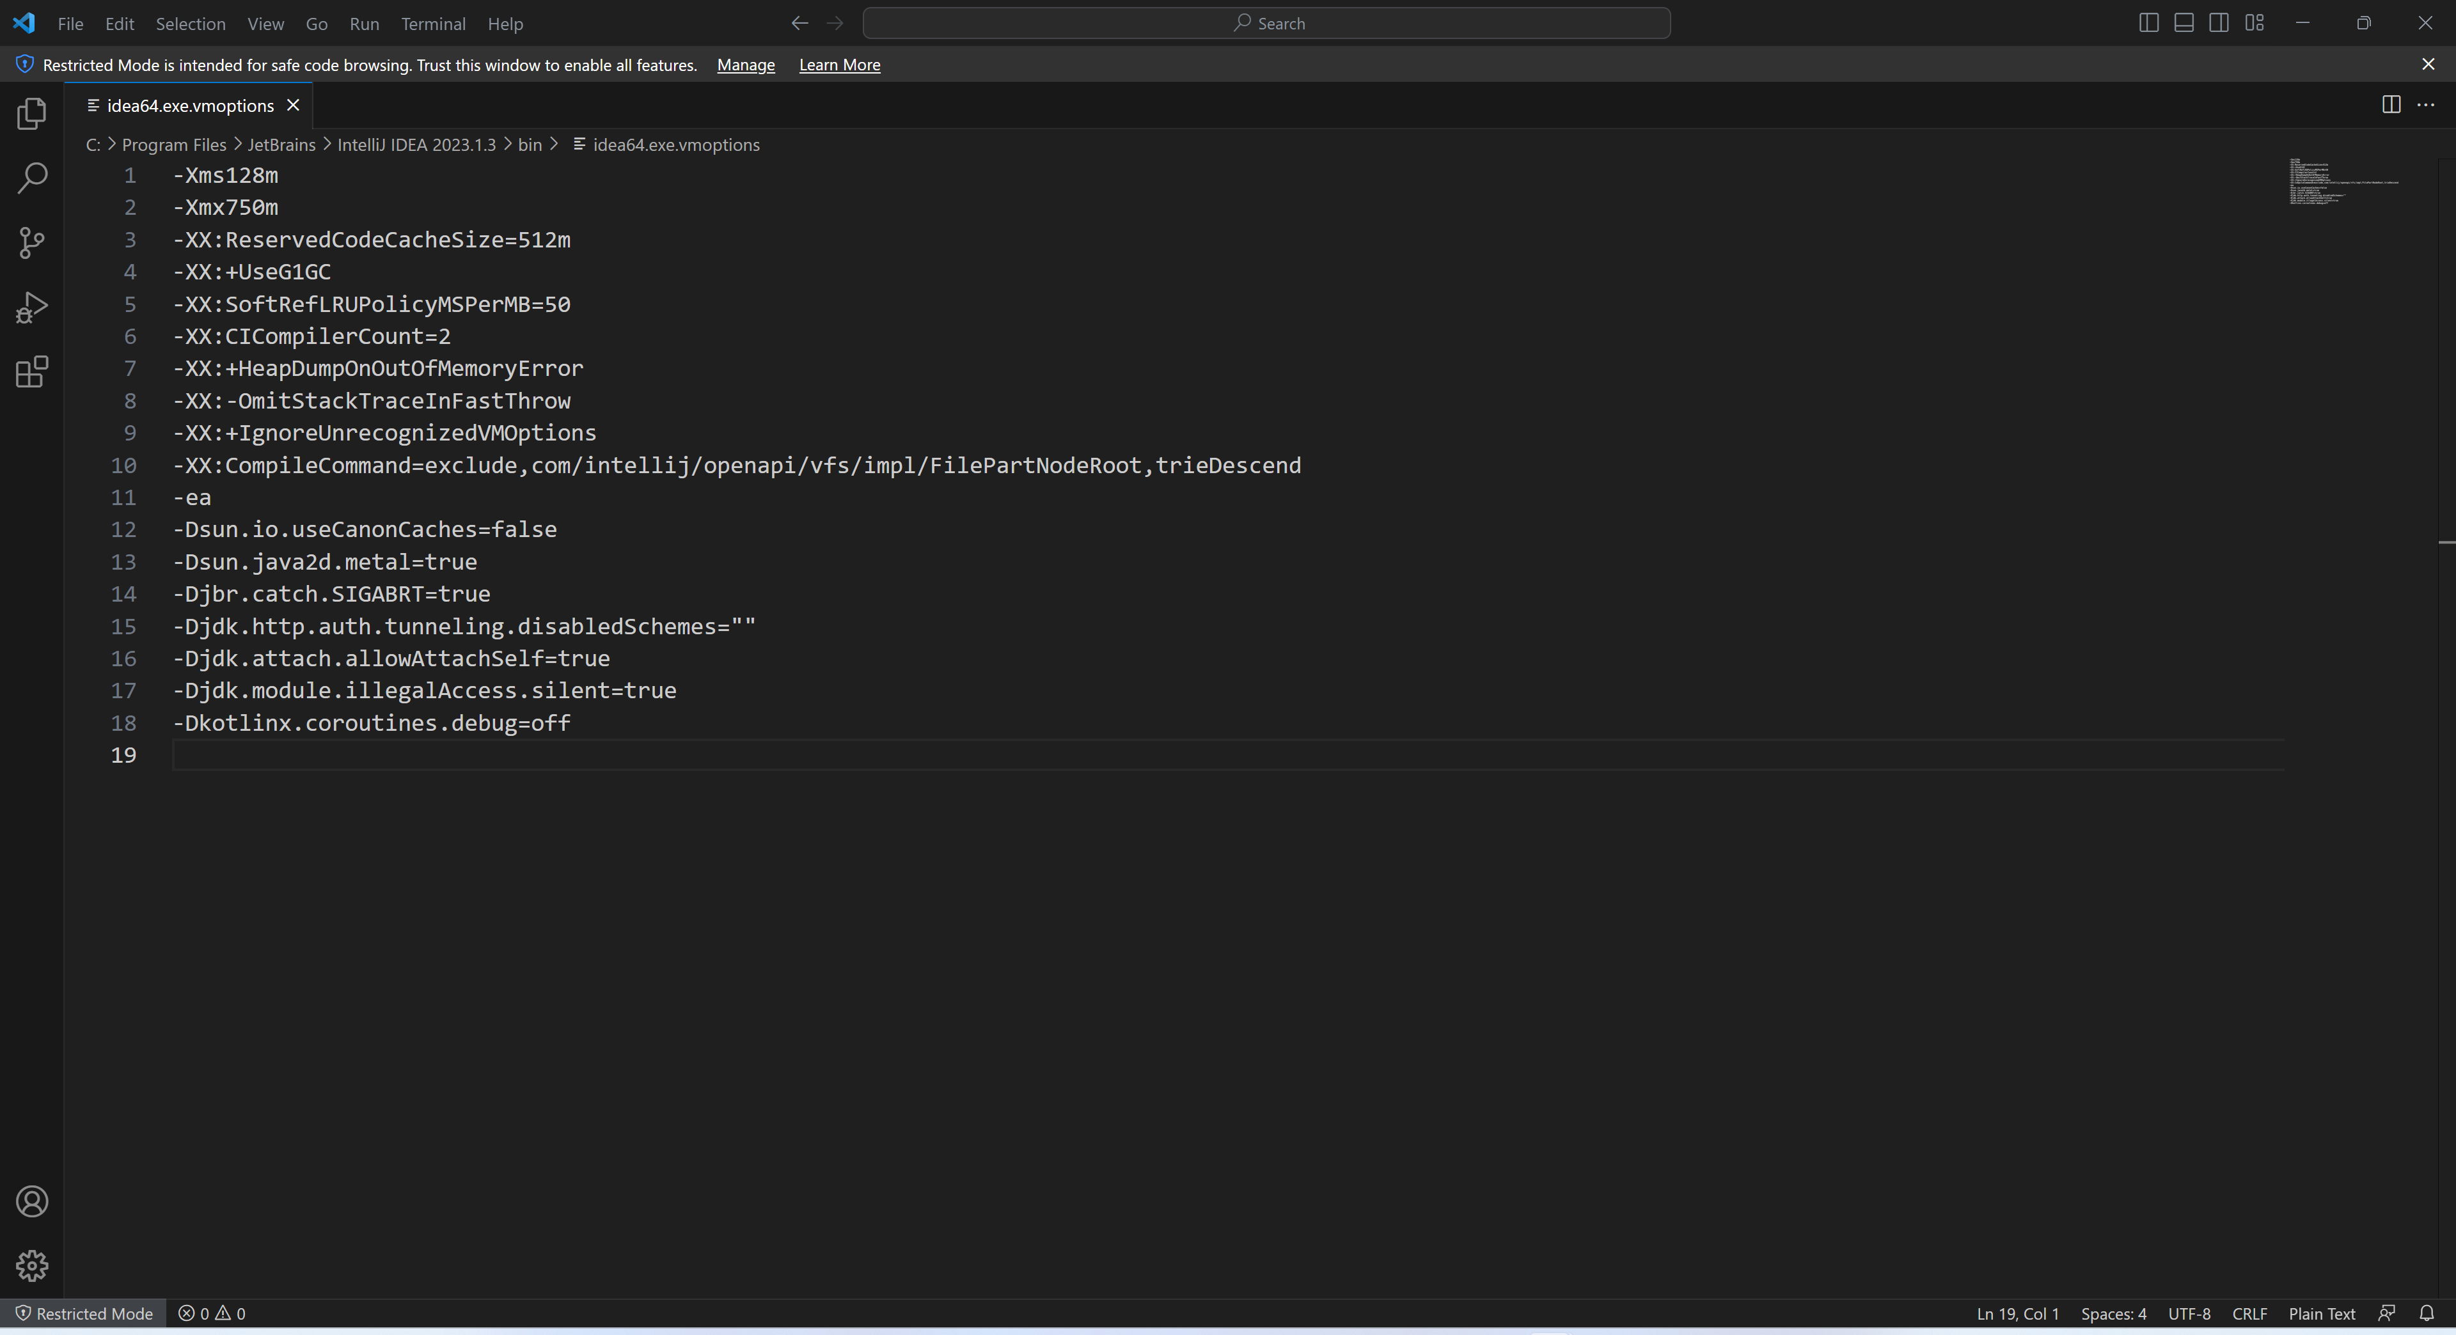Click the errors and warnings count indicator
Viewport: 2456px width, 1335px height.
click(x=212, y=1313)
